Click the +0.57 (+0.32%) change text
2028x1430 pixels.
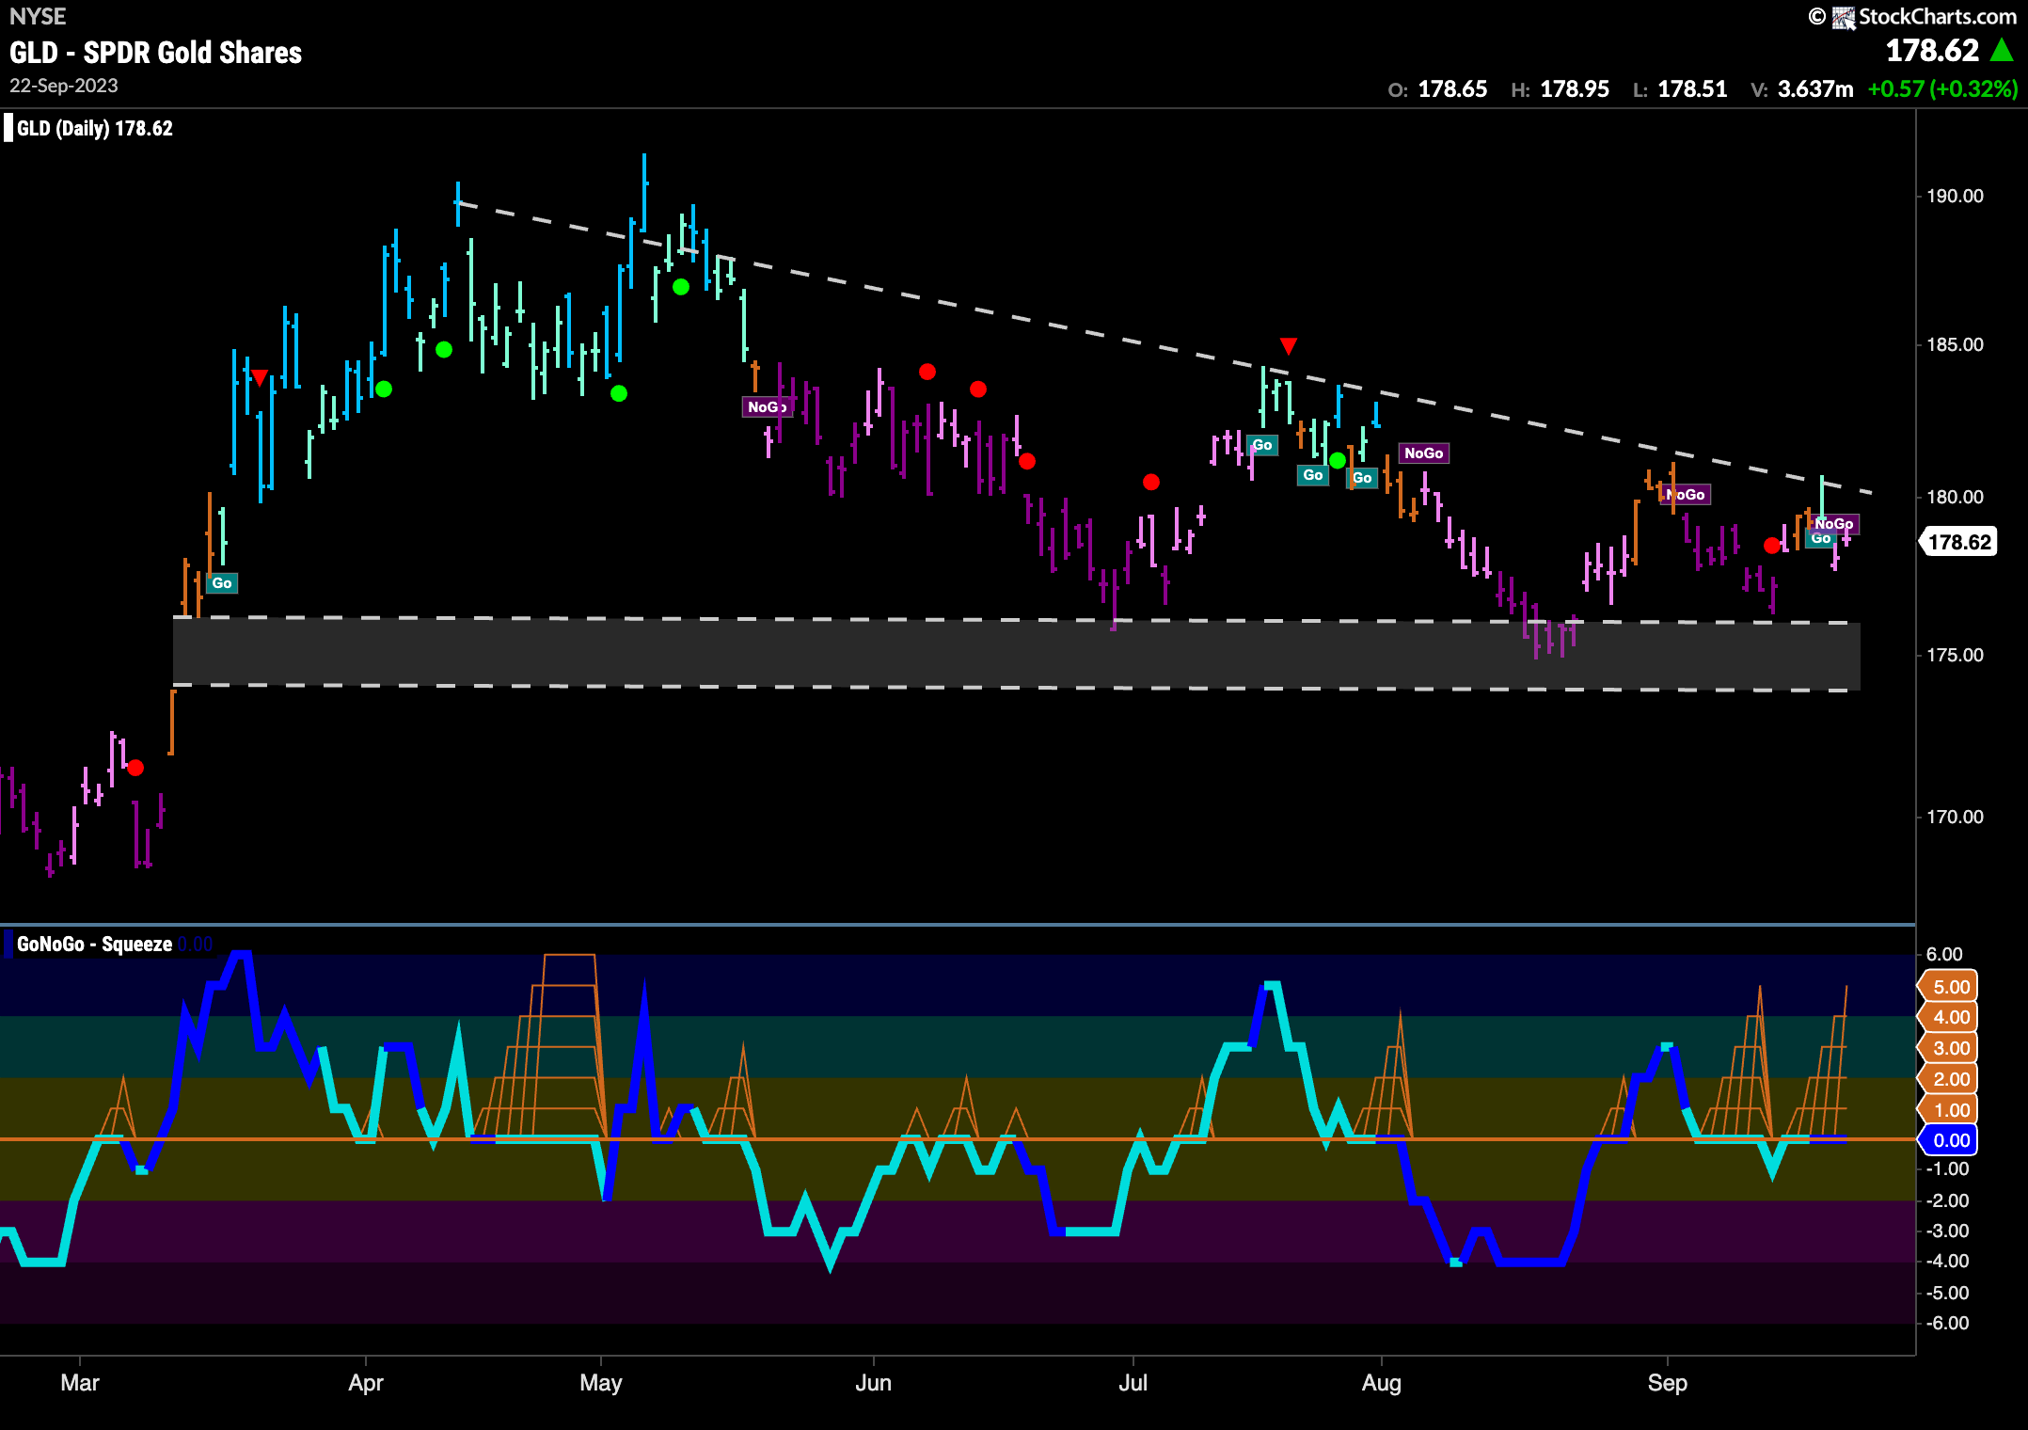tap(1942, 89)
